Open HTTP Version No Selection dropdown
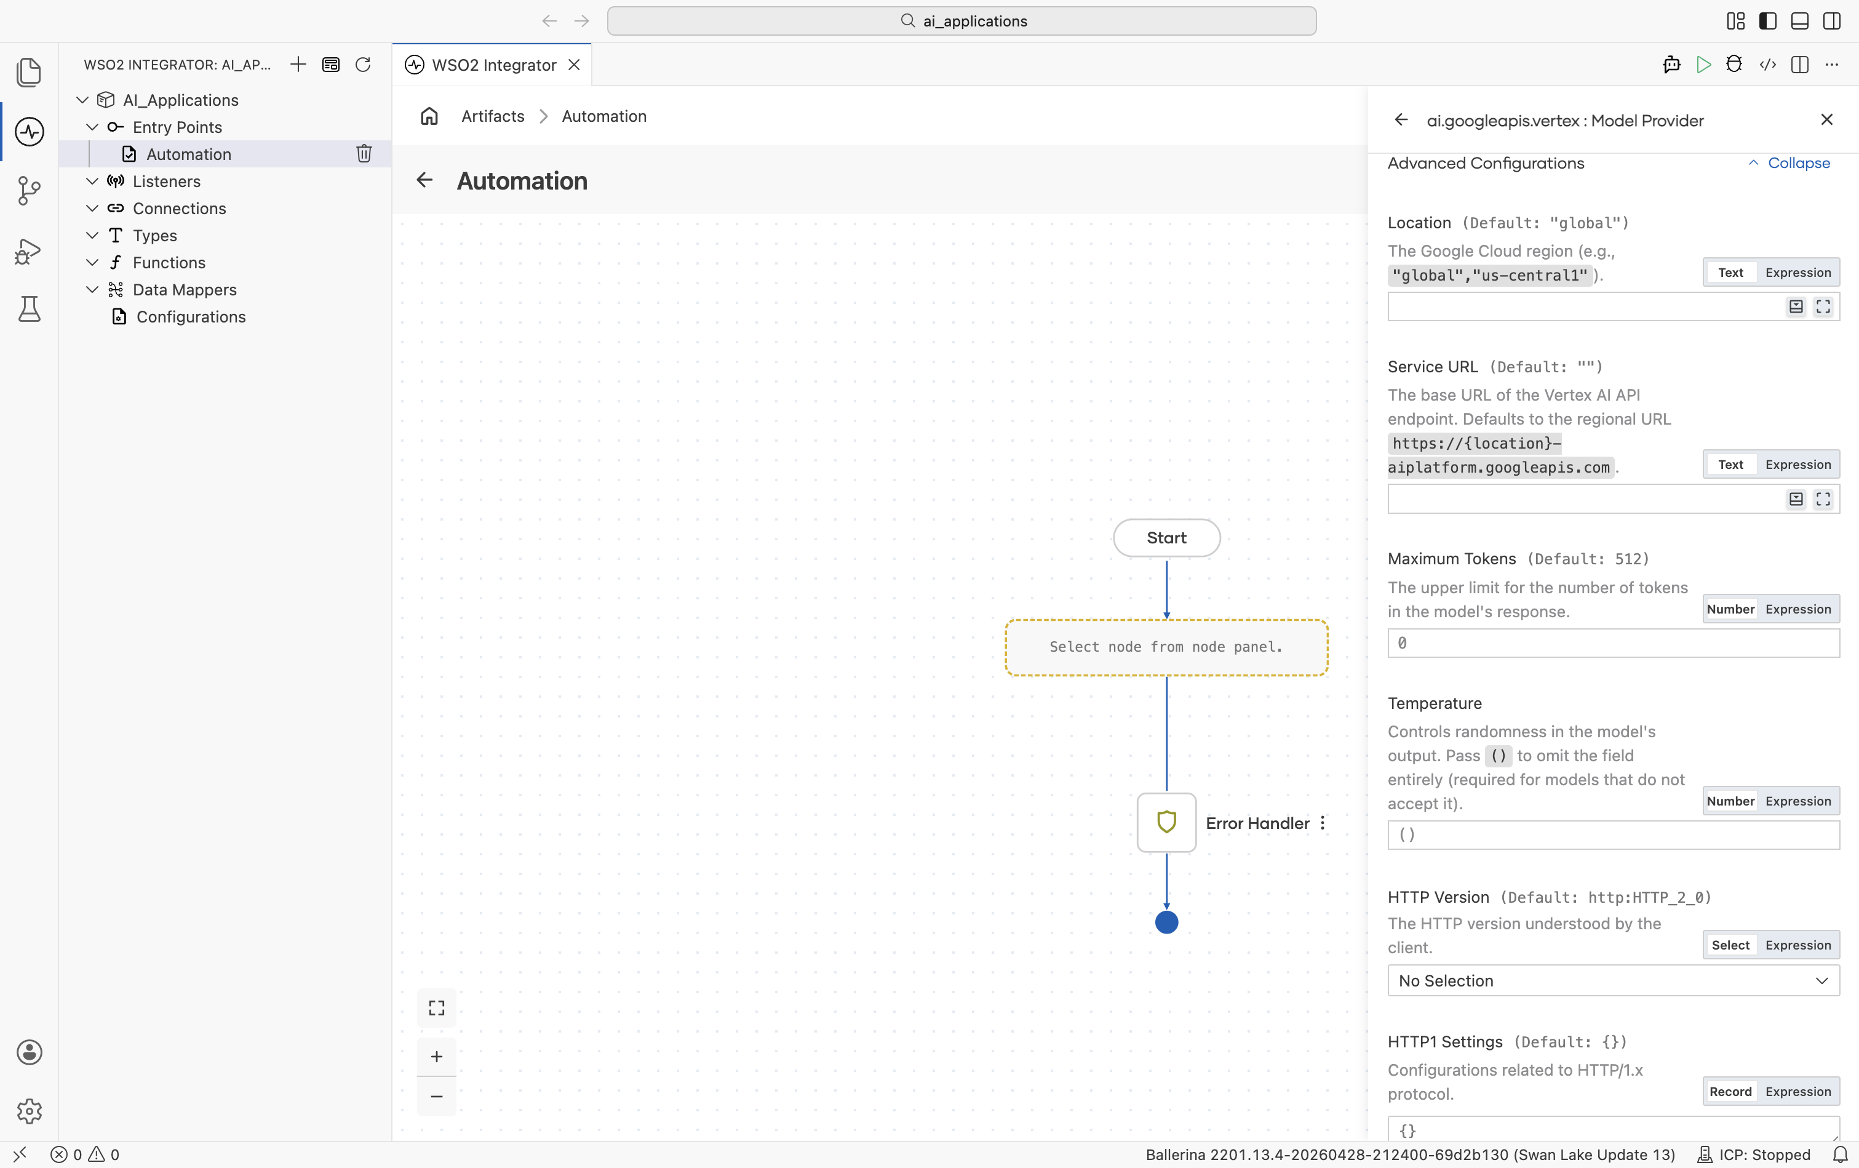This screenshot has width=1859, height=1168. coord(1614,980)
